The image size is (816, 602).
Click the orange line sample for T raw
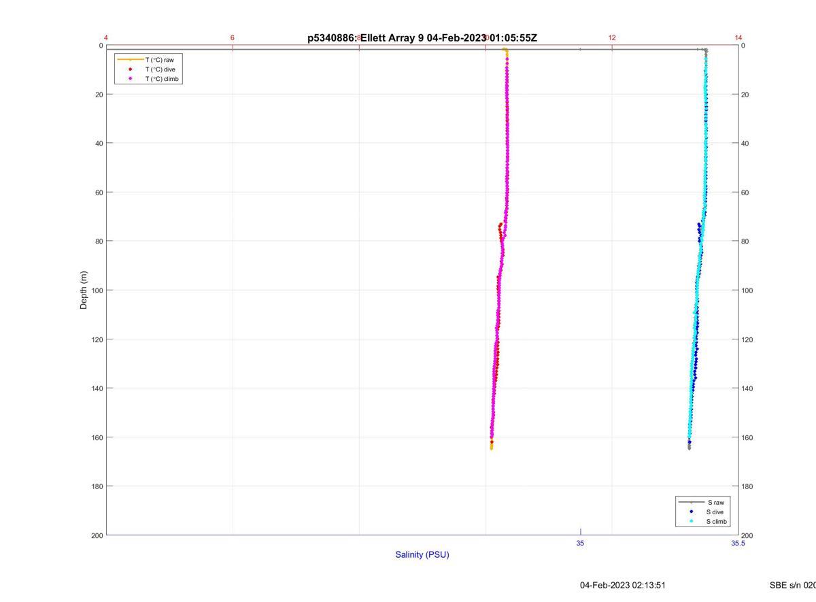tap(130, 60)
